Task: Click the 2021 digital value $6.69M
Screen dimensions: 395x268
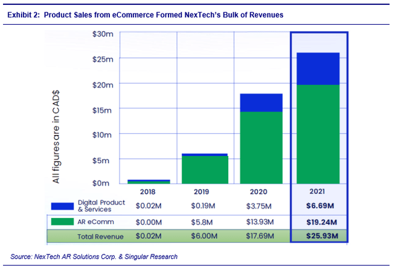Action: click(320, 206)
